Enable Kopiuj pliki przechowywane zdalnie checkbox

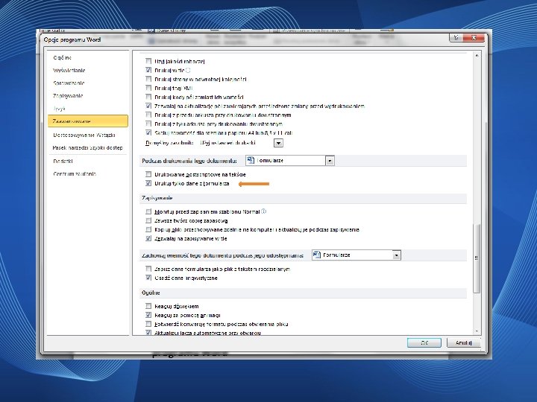[148, 229]
